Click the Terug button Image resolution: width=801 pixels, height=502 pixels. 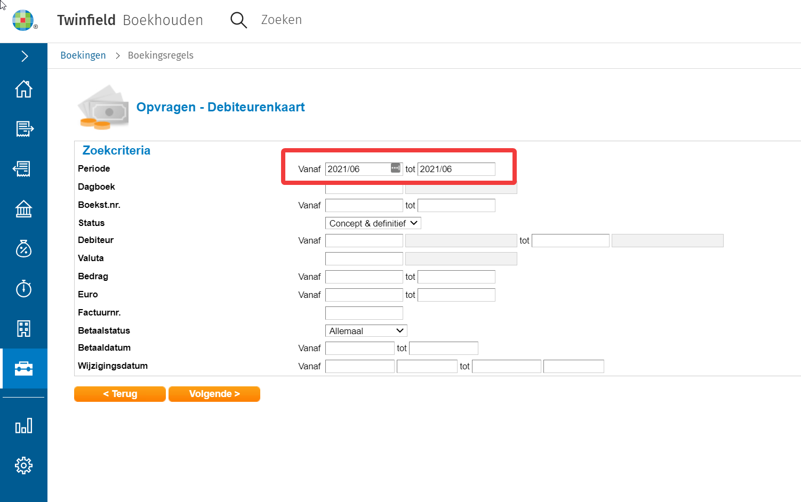tap(120, 394)
